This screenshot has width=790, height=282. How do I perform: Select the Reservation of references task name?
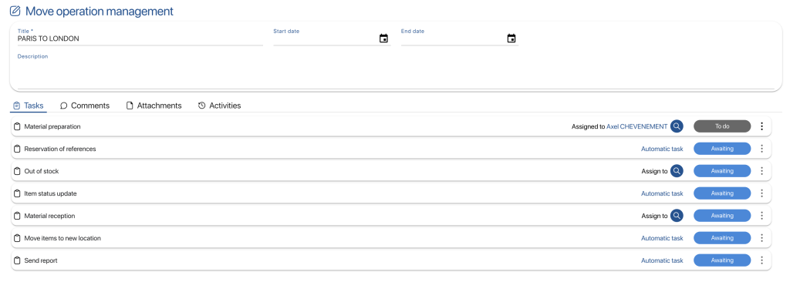60,149
